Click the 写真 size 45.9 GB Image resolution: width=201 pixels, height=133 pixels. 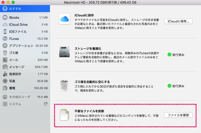(x=42, y=81)
